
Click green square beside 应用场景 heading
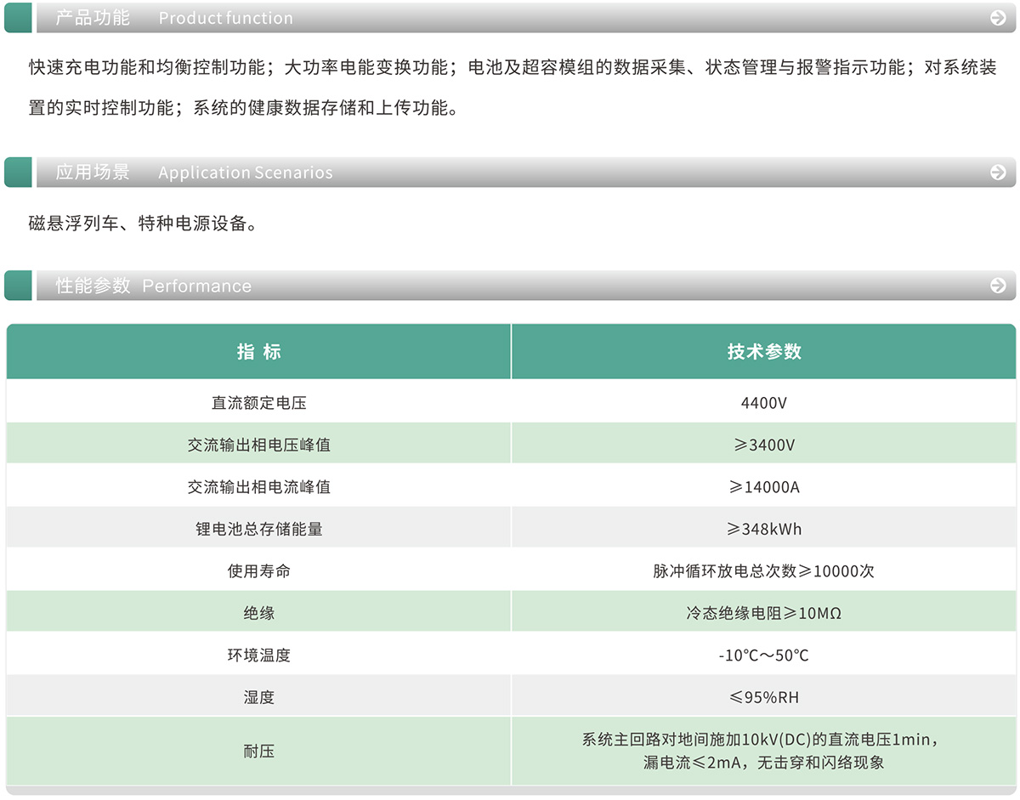pos(18,173)
